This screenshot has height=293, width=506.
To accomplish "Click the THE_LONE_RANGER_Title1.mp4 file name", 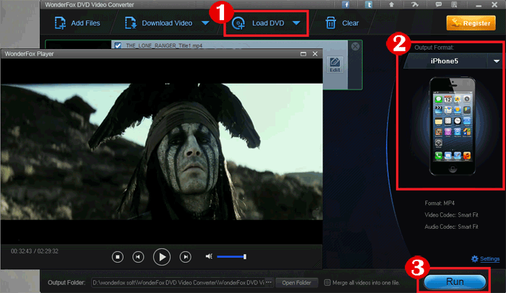I will pyautogui.click(x=164, y=45).
